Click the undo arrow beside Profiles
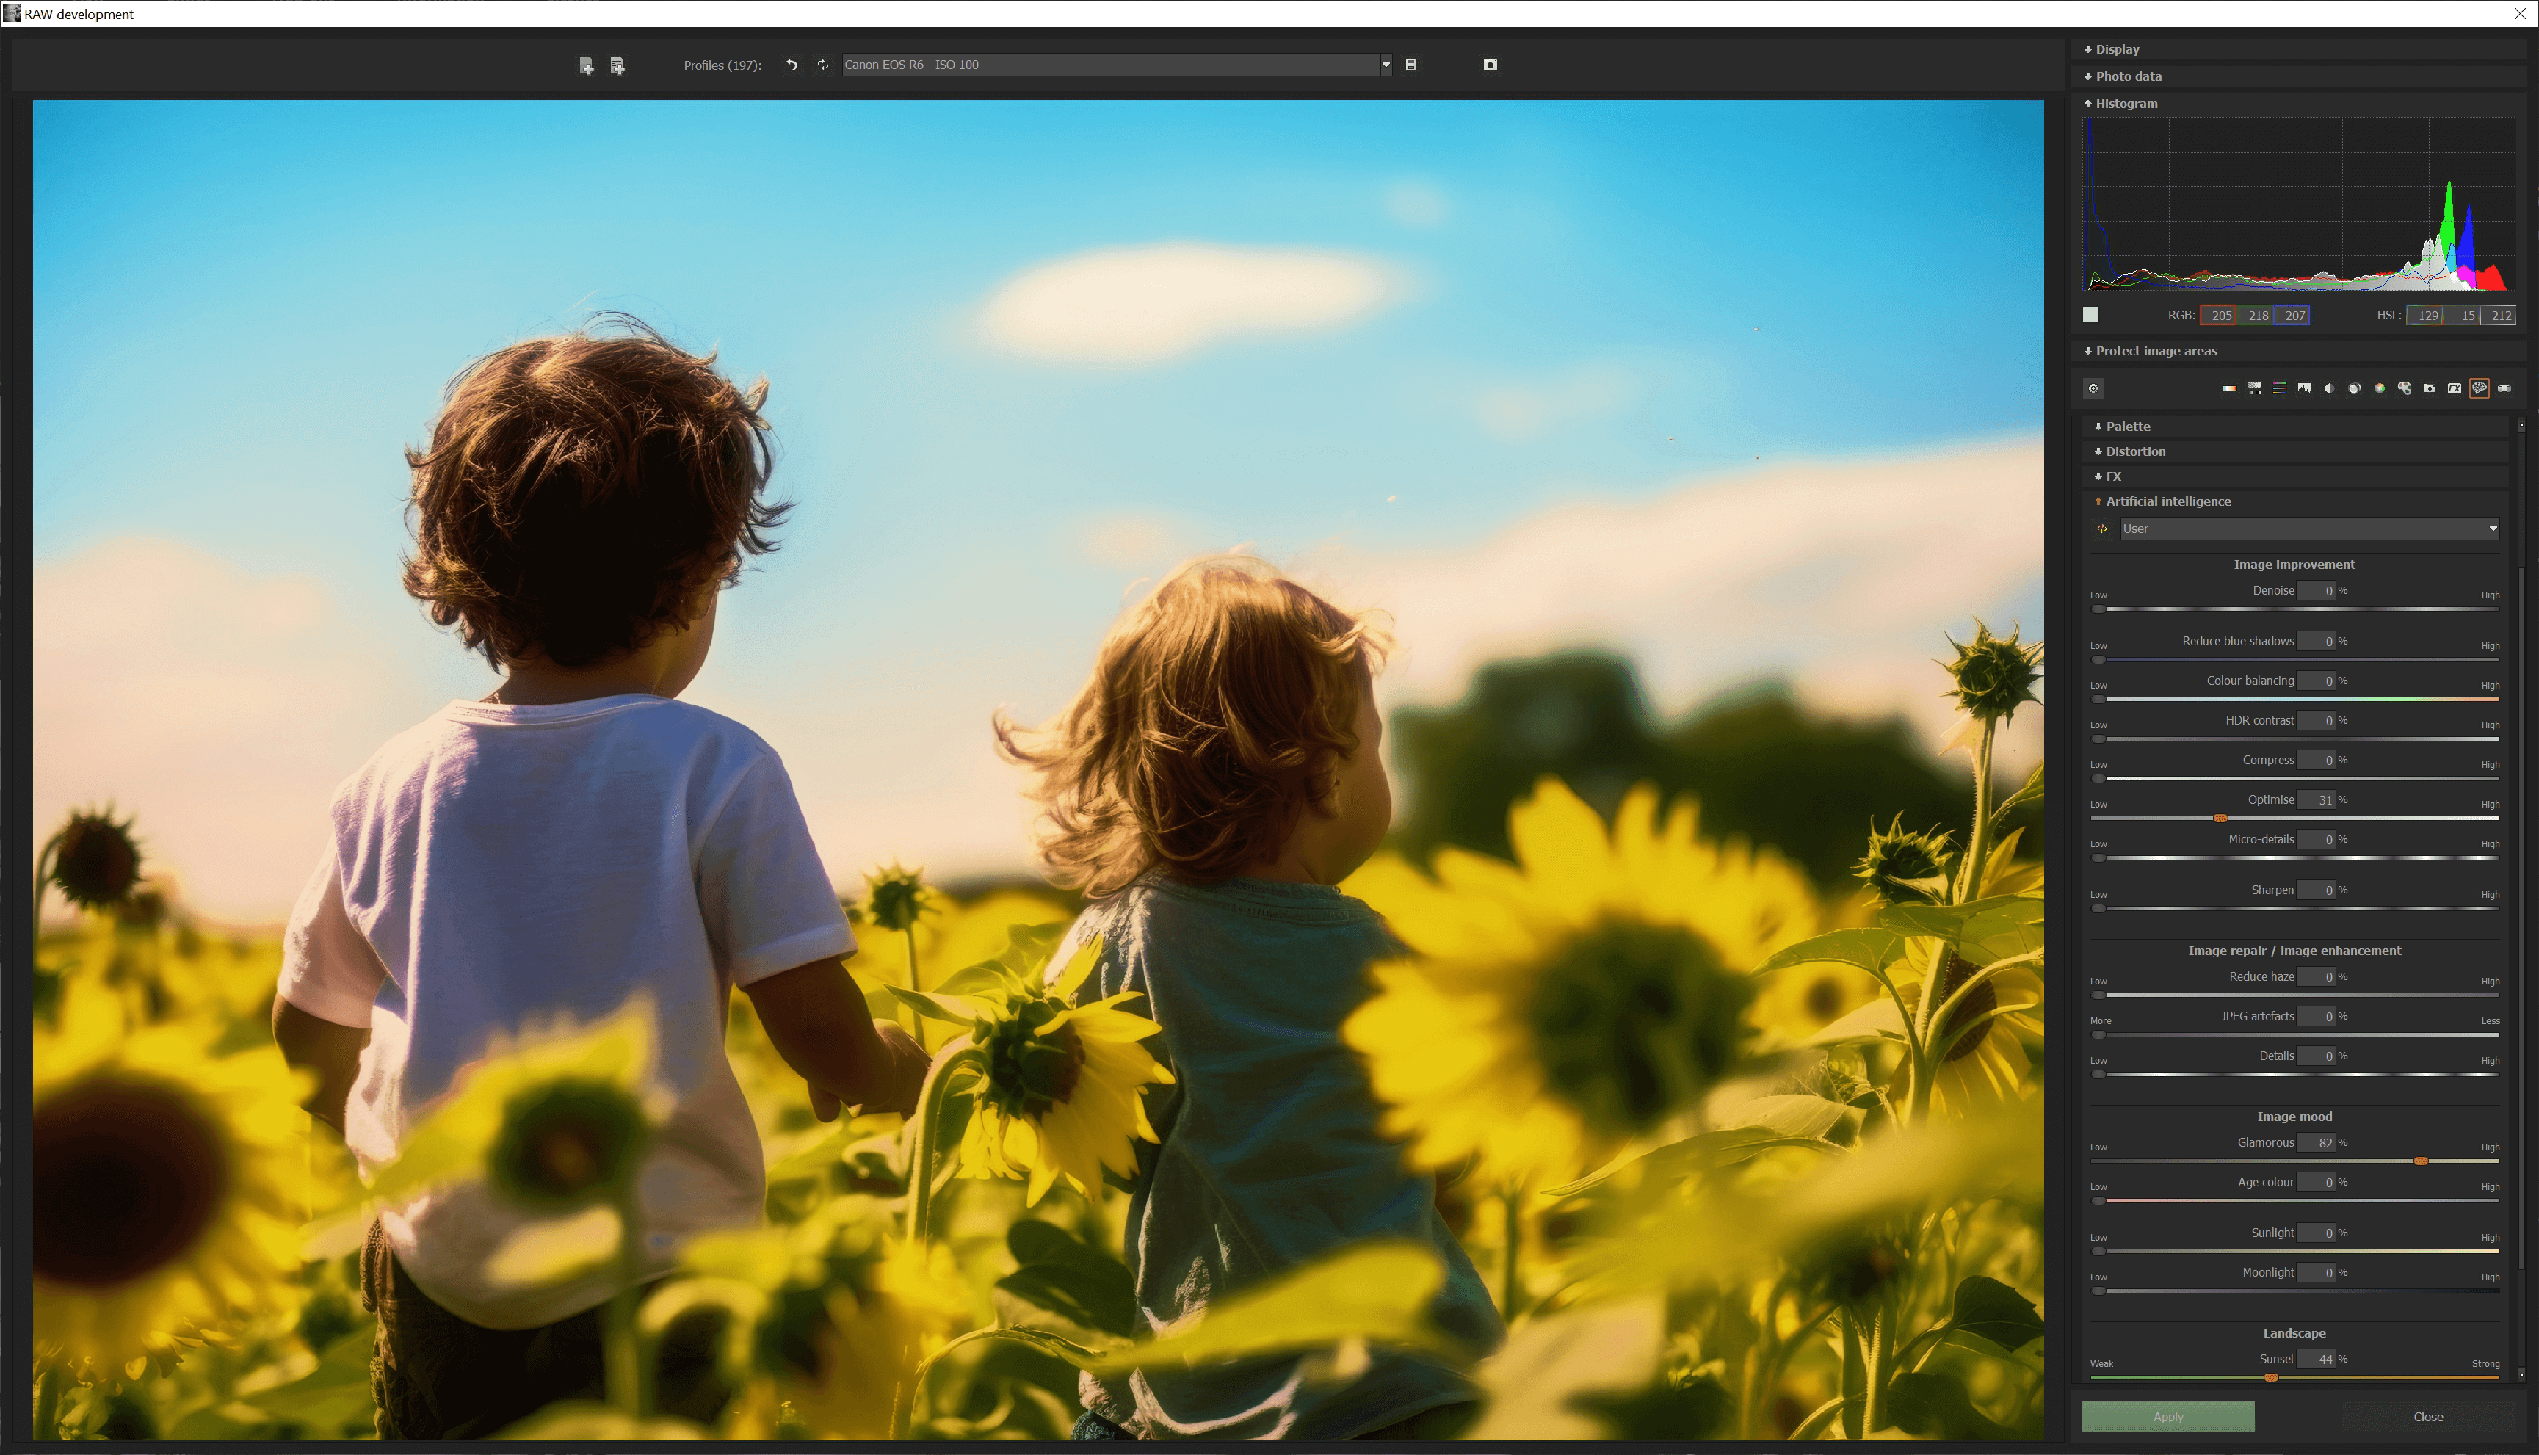2539x1455 pixels. point(792,65)
